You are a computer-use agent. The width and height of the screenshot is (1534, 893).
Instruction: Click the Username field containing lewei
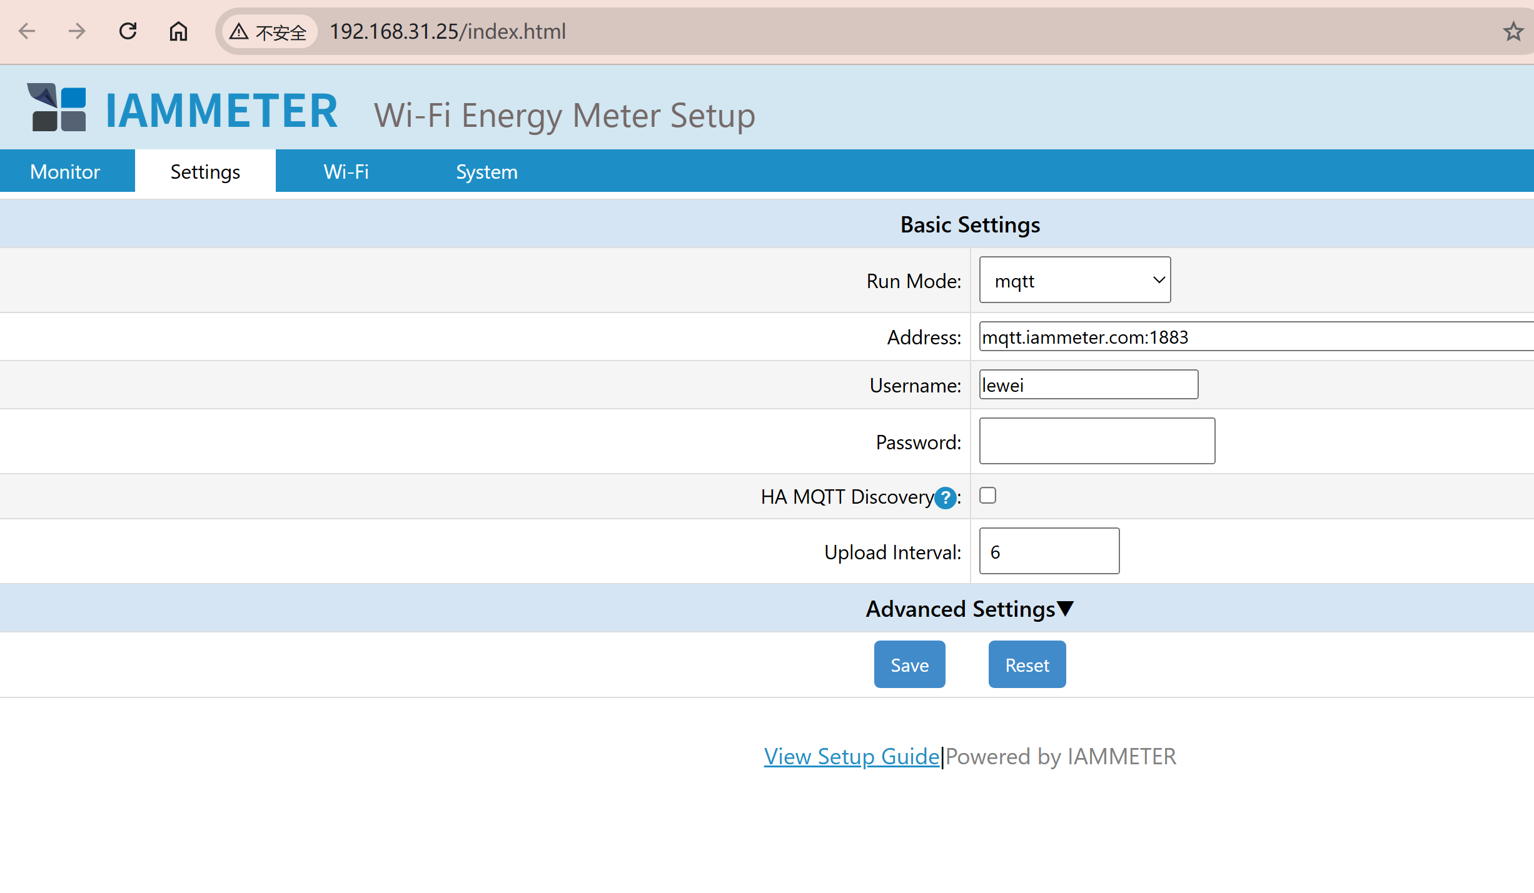point(1089,384)
